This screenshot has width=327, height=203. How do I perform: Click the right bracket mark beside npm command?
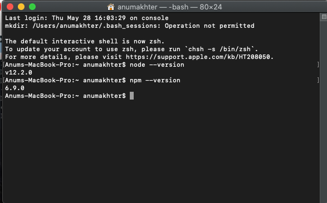pos(318,81)
